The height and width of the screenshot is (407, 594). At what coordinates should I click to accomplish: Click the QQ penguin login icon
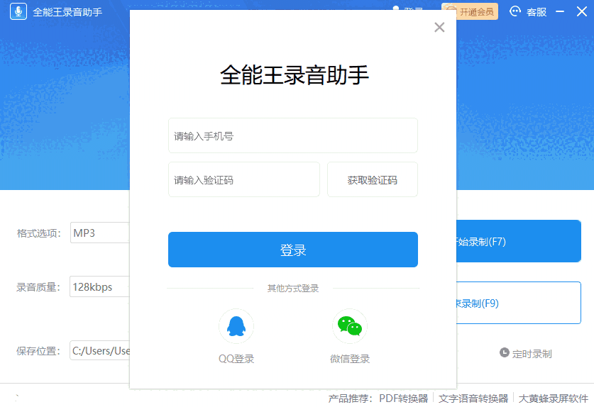coord(236,326)
